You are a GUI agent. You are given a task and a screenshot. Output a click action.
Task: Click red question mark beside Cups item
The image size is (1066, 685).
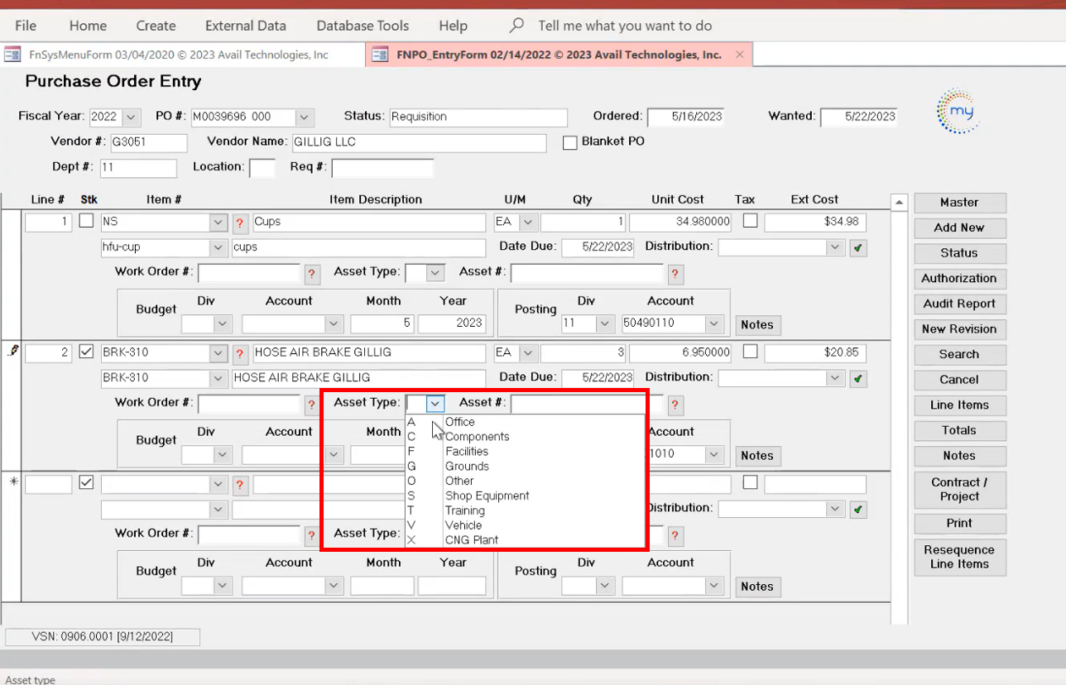(x=241, y=223)
